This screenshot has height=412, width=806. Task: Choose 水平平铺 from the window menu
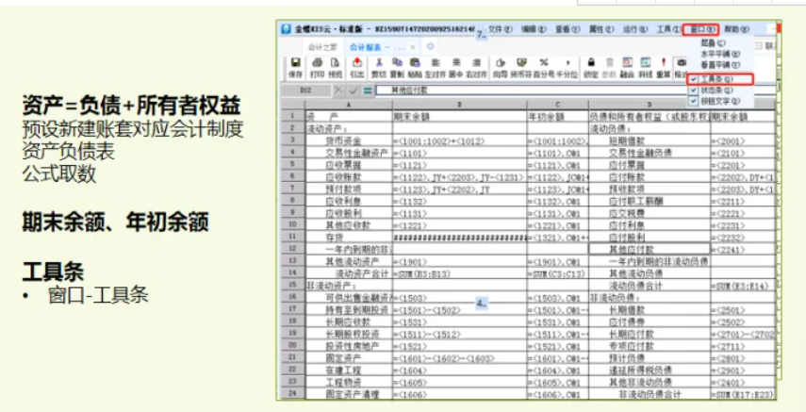tap(719, 54)
